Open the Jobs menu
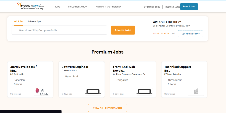This screenshot has height=113, width=226. coord(57,6)
